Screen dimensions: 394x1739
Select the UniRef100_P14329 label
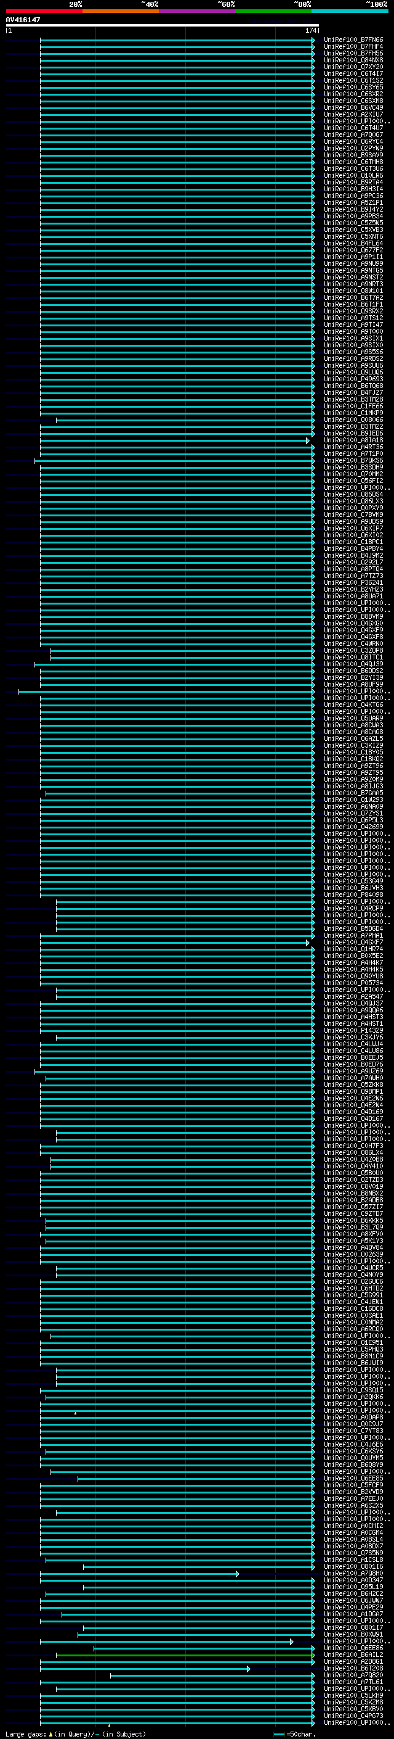click(x=353, y=1030)
